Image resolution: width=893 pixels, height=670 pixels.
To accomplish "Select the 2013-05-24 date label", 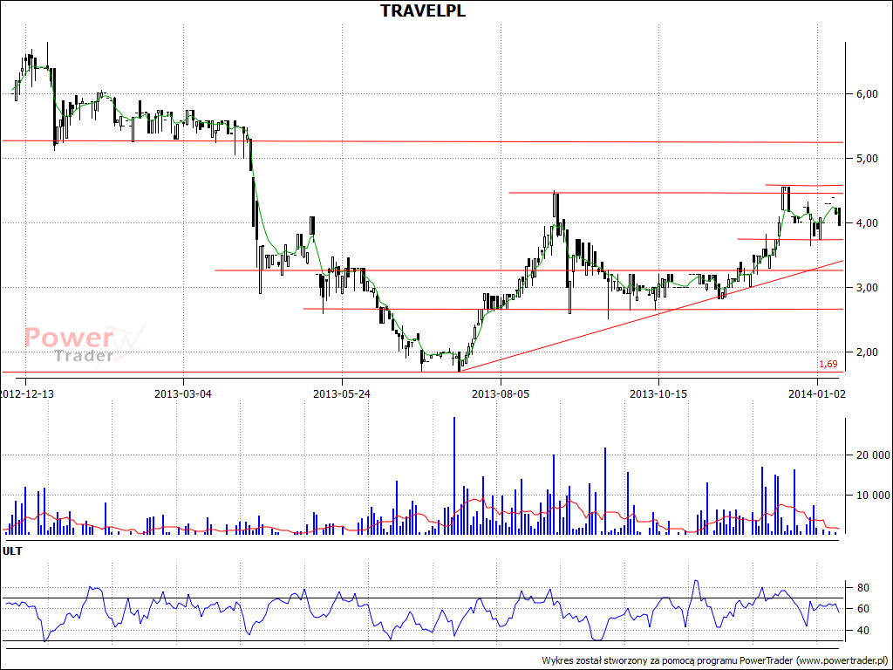I will coord(342,393).
